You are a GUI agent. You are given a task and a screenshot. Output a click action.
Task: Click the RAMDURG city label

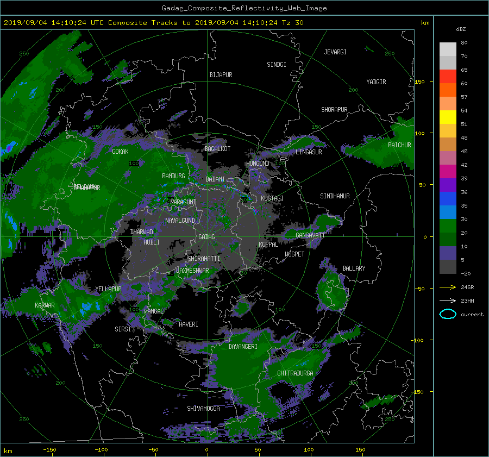pyautogui.click(x=174, y=176)
